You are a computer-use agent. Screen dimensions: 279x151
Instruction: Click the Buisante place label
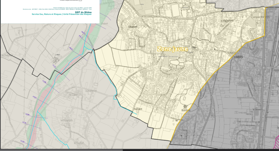tap(186, 110)
